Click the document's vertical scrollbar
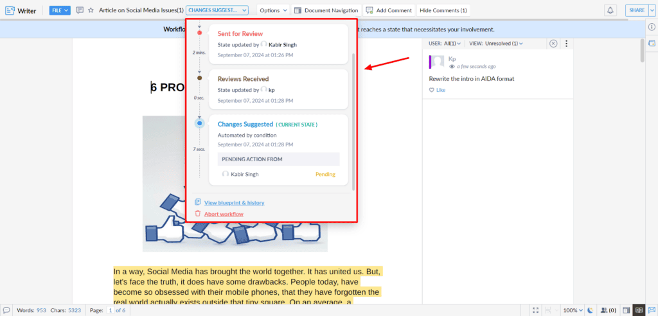658x316 pixels. [x=642, y=50]
